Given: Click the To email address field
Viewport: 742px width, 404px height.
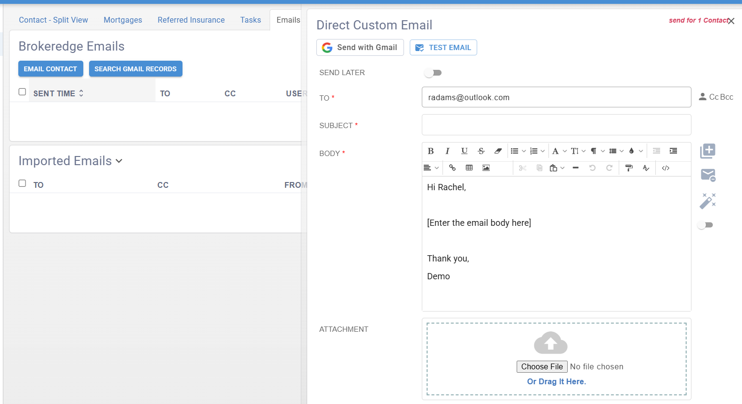Looking at the screenshot, I should pyautogui.click(x=556, y=97).
